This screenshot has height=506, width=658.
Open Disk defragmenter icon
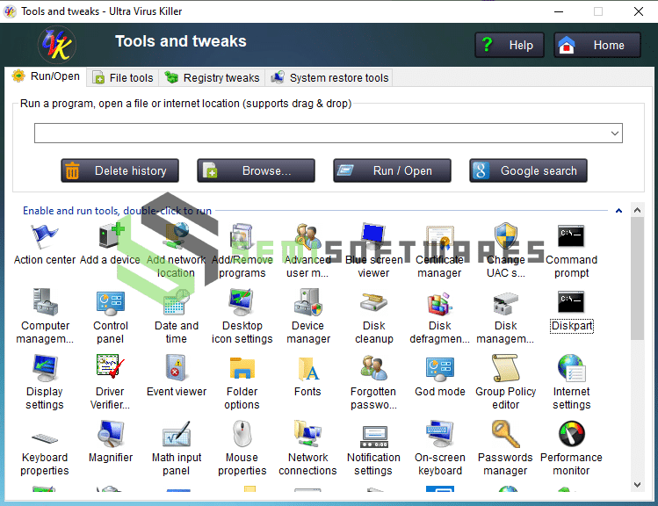point(439,303)
